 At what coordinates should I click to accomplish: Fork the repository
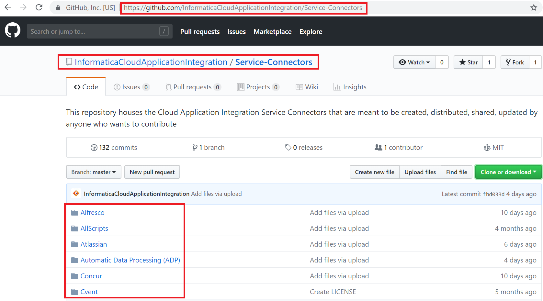click(515, 62)
